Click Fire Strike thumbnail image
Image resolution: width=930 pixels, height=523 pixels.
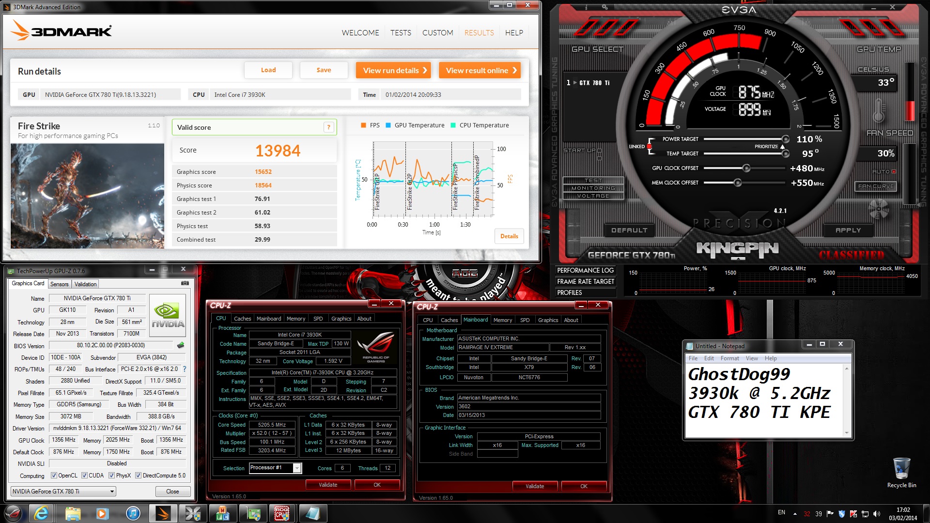coord(88,196)
